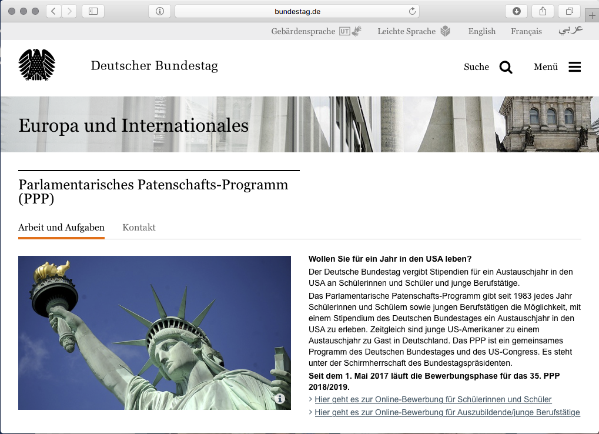Select the Arbeit und Aufgaben tab
The width and height of the screenshot is (599, 434).
pos(61,228)
